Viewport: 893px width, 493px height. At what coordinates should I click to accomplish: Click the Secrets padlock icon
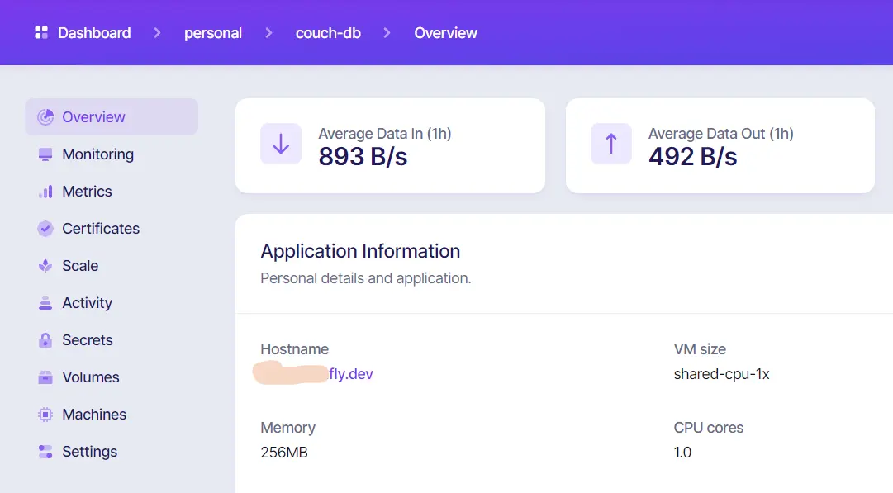coord(45,340)
